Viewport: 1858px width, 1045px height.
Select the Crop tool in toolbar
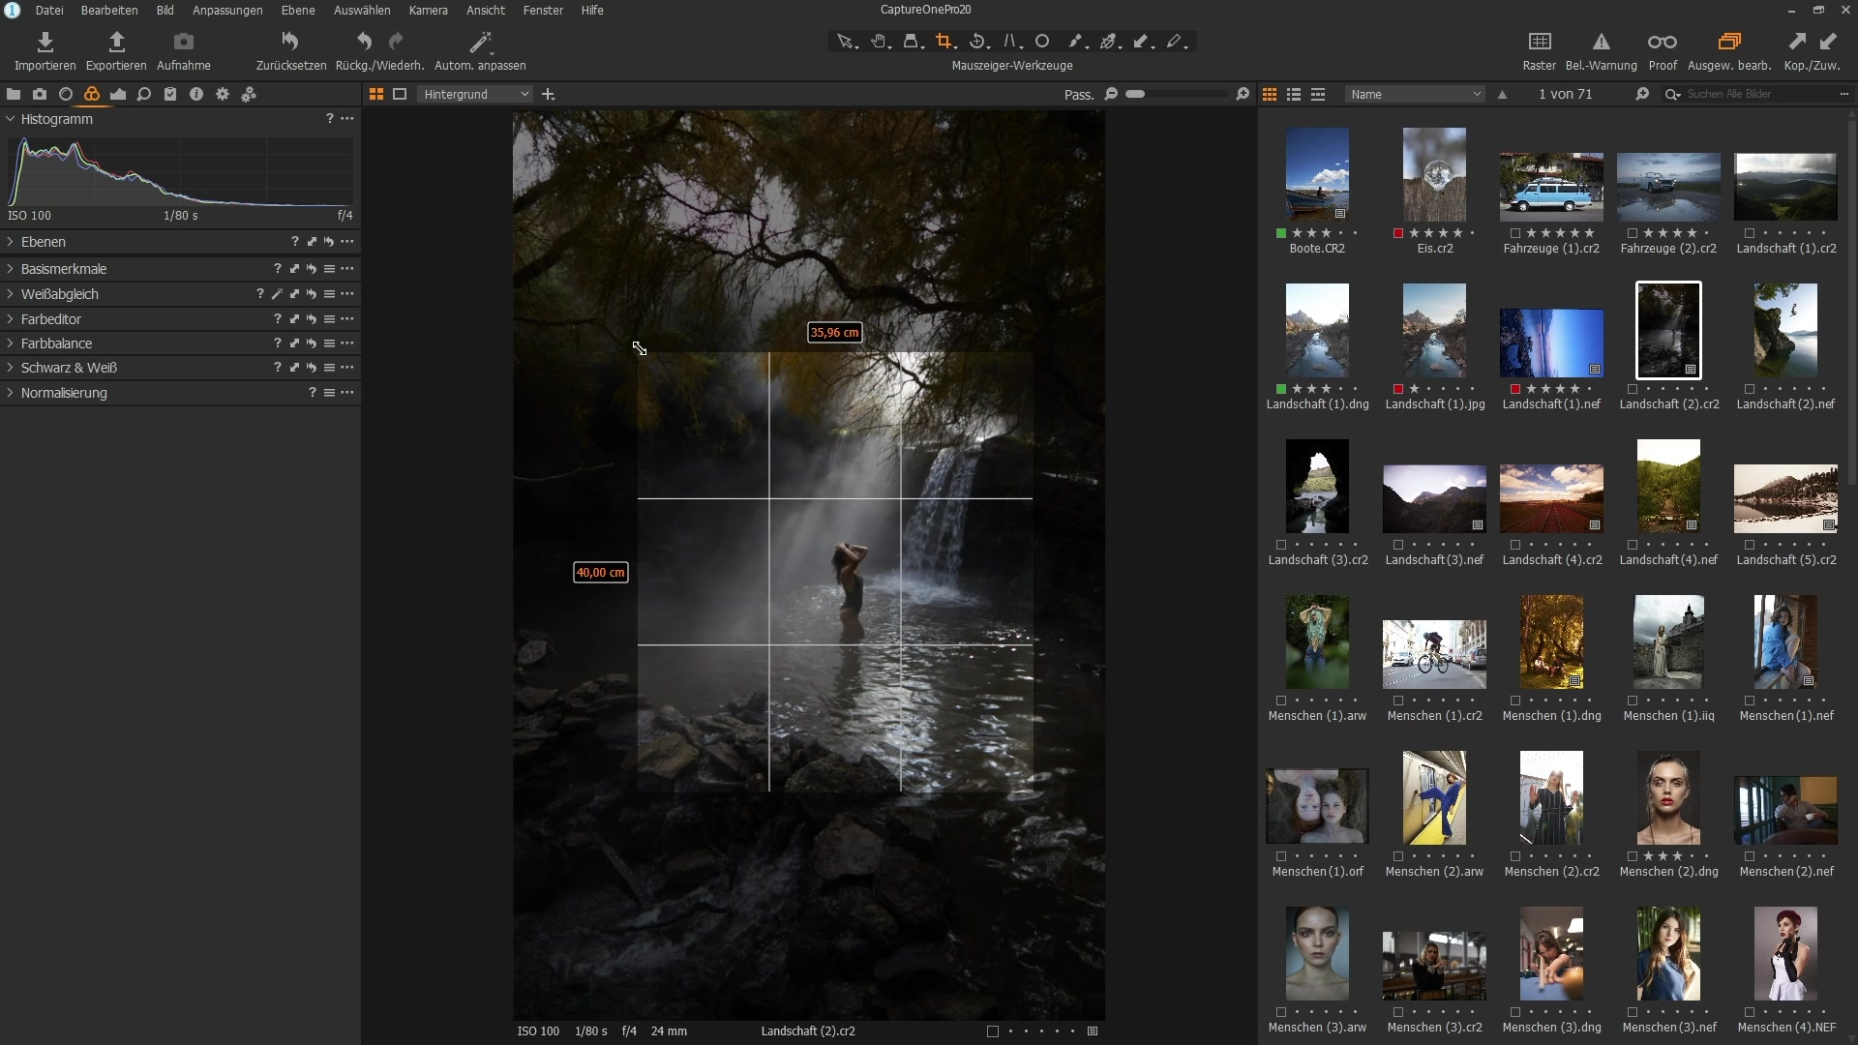944,42
